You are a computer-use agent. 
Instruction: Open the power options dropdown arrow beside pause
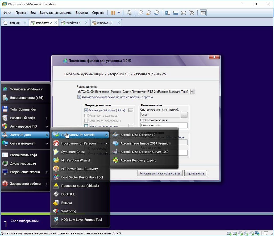pyautogui.click(x=119, y=13)
